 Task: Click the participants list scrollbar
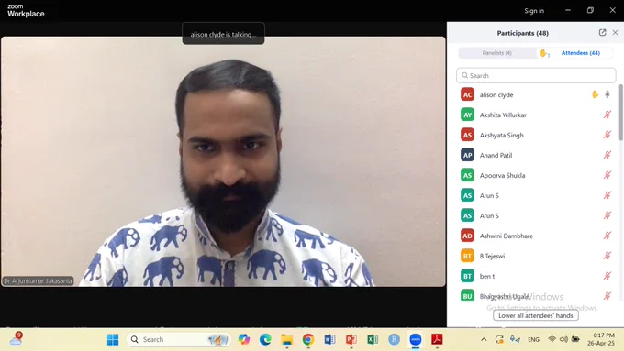click(x=621, y=113)
